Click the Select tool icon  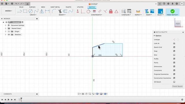click(x=160, y=11)
